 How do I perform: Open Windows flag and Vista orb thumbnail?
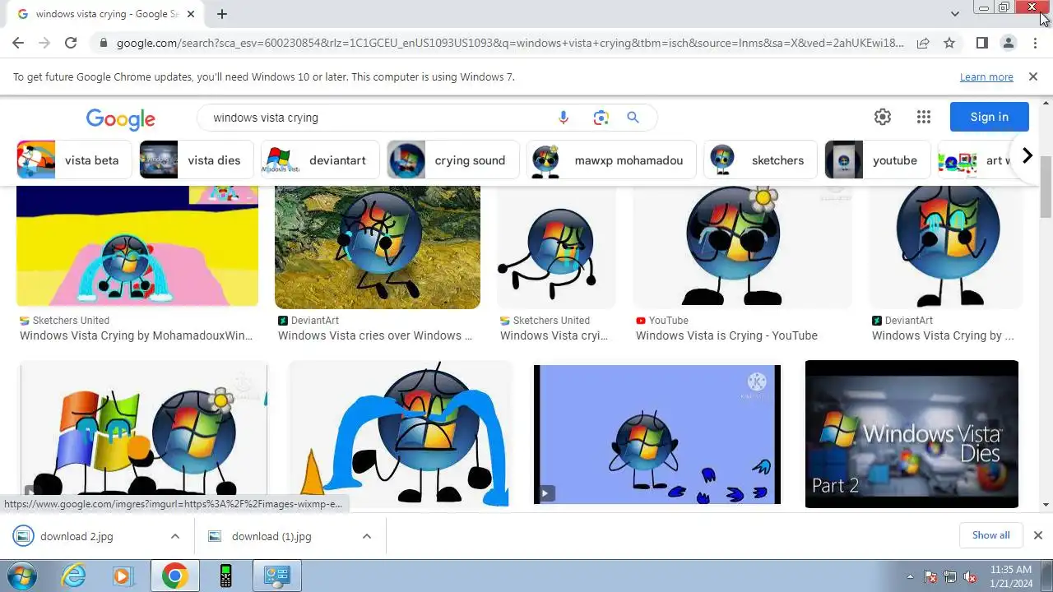point(143,431)
